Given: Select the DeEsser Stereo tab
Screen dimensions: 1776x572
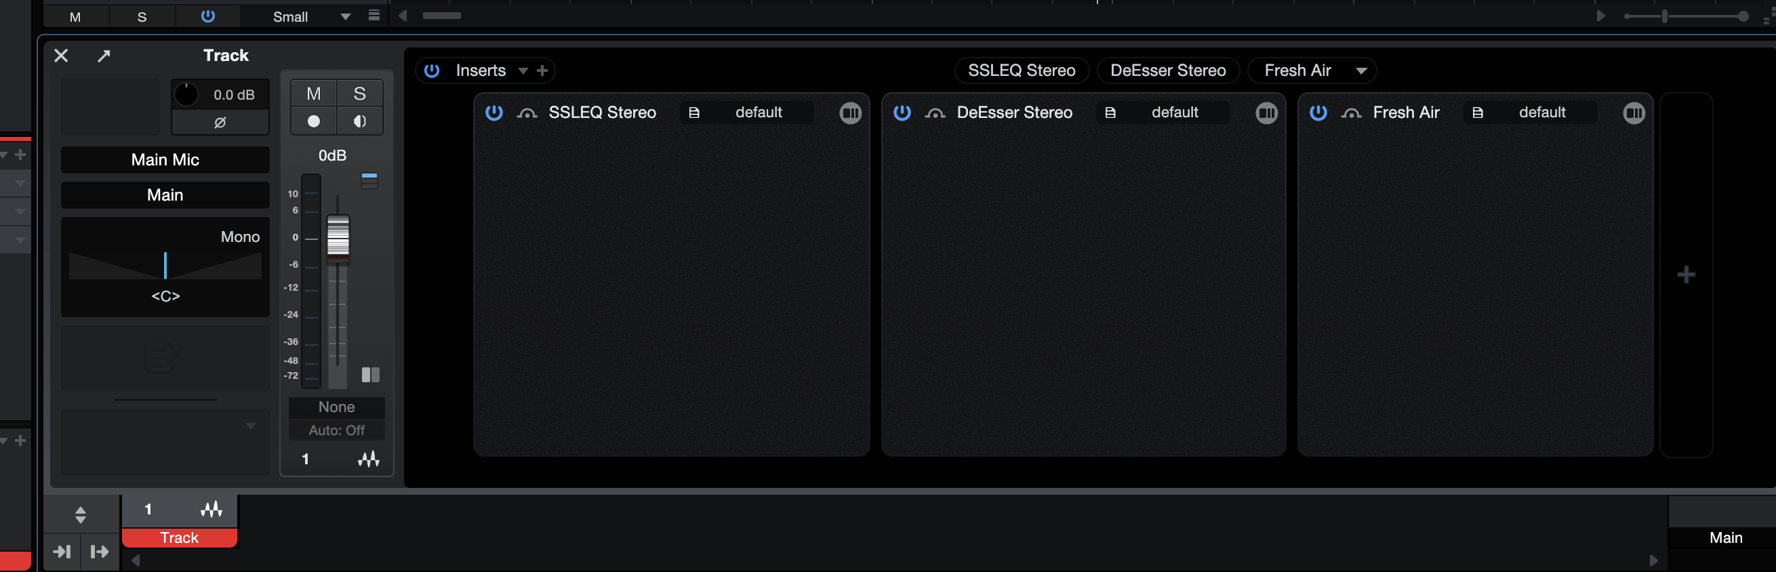Looking at the screenshot, I should pos(1168,70).
